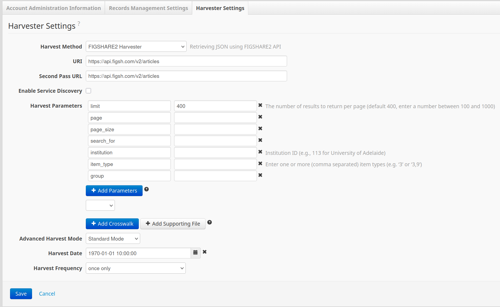The image size is (500, 307).
Task: Focus the page_size value field
Action: [215, 129]
